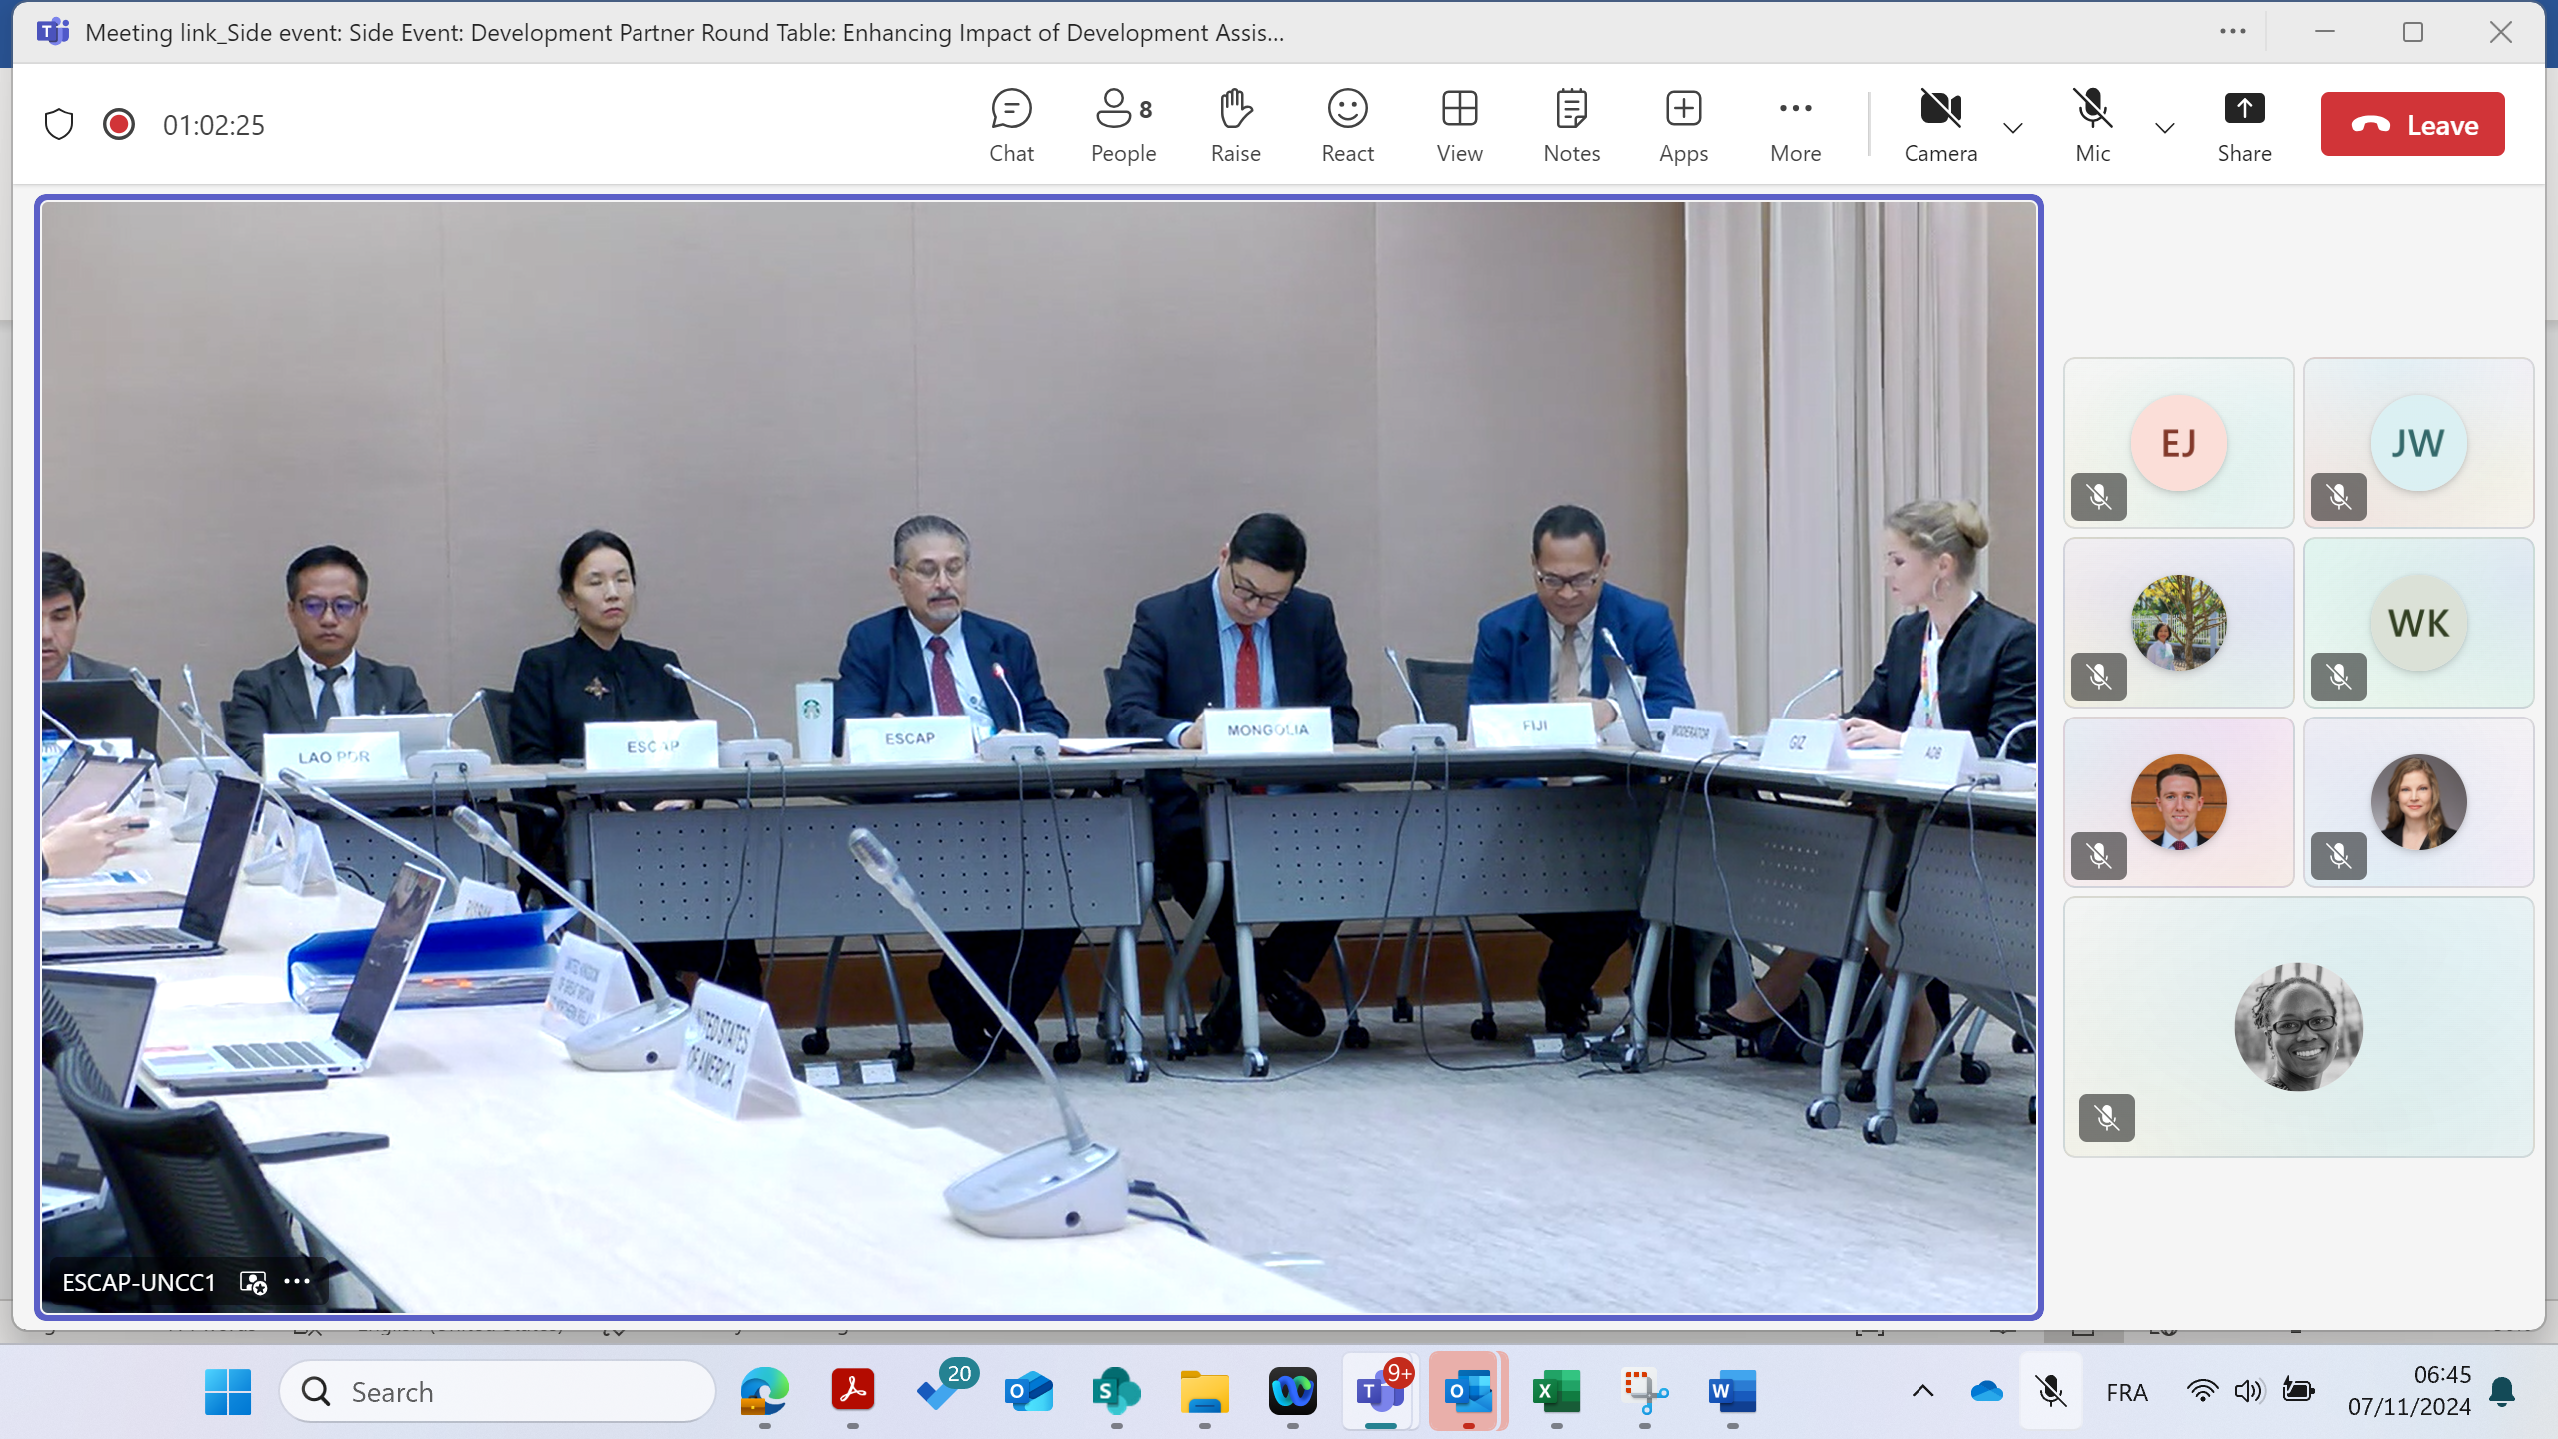
Task: Change the meeting View layout
Action: 1459,126
